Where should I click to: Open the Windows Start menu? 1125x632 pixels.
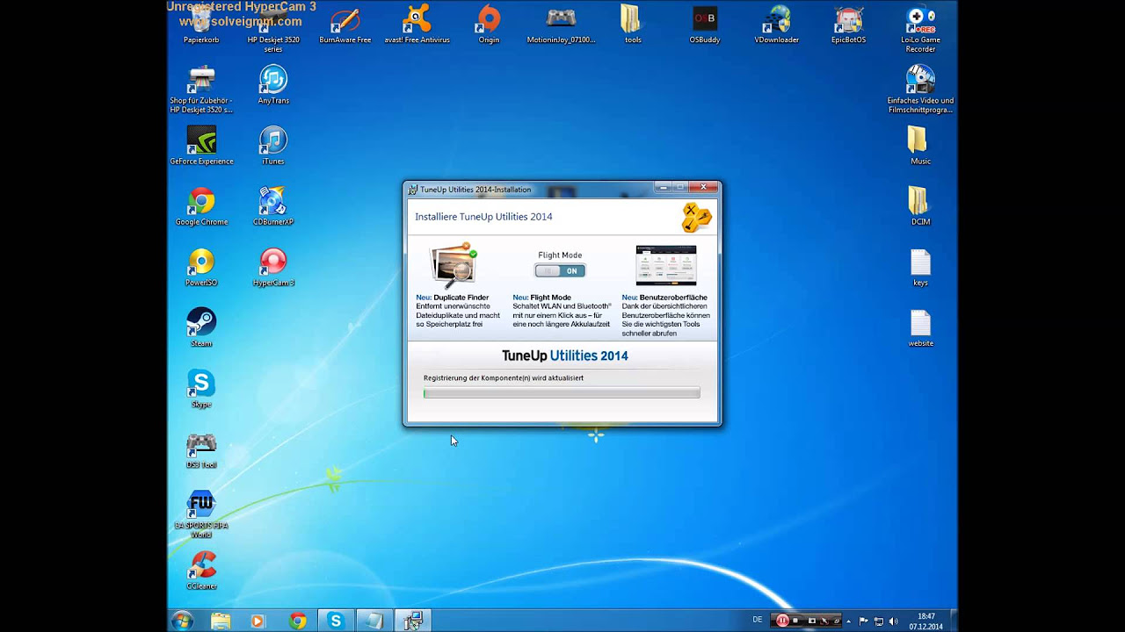click(x=183, y=621)
